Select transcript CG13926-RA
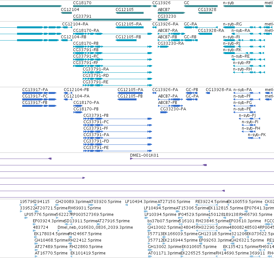Viewport: 274px width, 258px height. tap(154, 27)
